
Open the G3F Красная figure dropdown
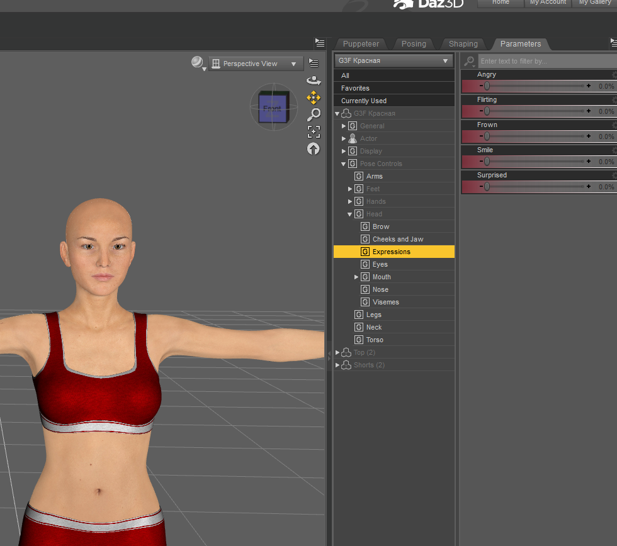pyautogui.click(x=393, y=60)
